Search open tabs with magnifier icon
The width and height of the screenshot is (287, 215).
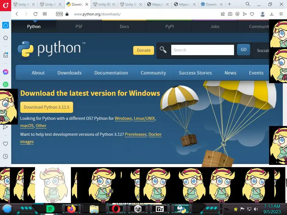pos(248,4)
